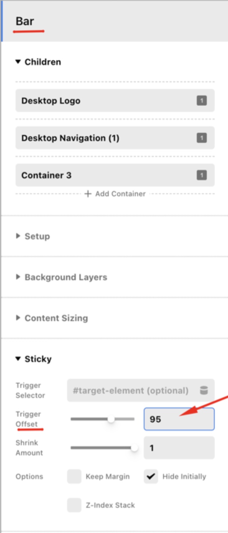Select the Desktop Navigation (1) item
The width and height of the screenshot is (228, 533).
coord(115,138)
